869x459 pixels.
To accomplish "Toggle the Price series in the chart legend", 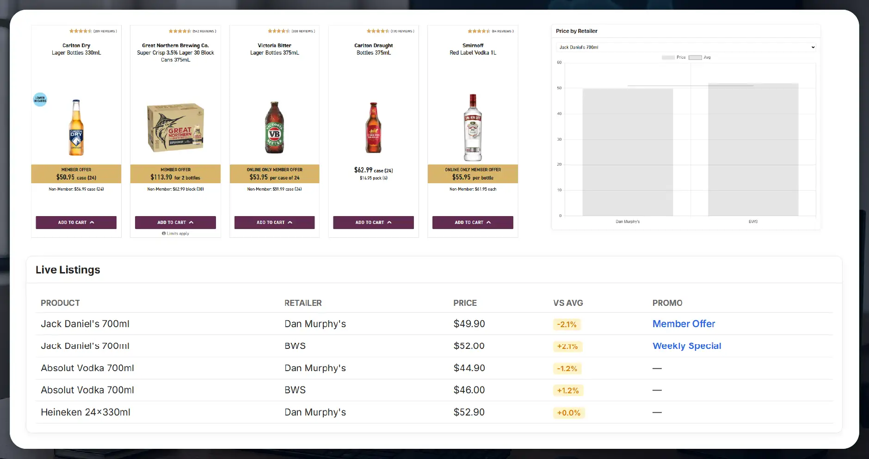I will [x=673, y=57].
